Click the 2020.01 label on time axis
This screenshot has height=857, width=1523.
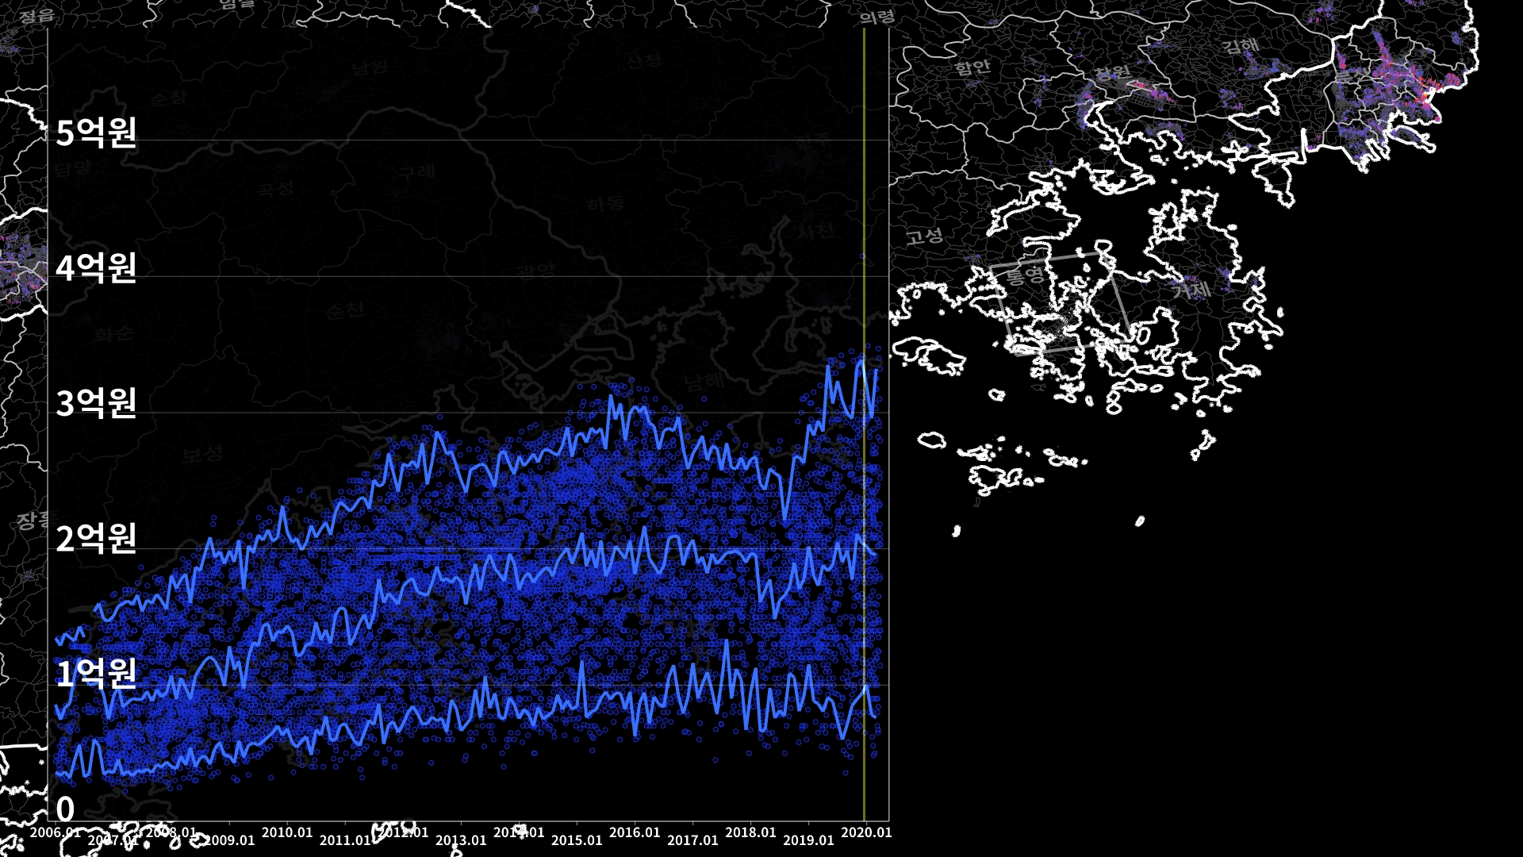click(865, 832)
